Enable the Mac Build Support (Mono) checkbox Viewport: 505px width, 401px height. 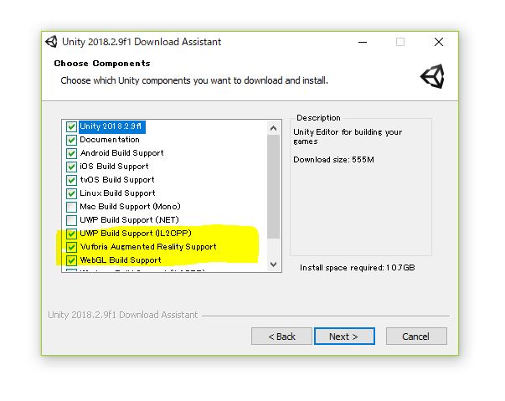tap(71, 207)
